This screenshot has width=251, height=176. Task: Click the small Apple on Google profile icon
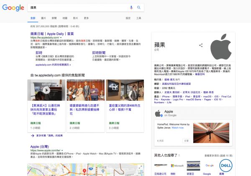tap(158, 113)
